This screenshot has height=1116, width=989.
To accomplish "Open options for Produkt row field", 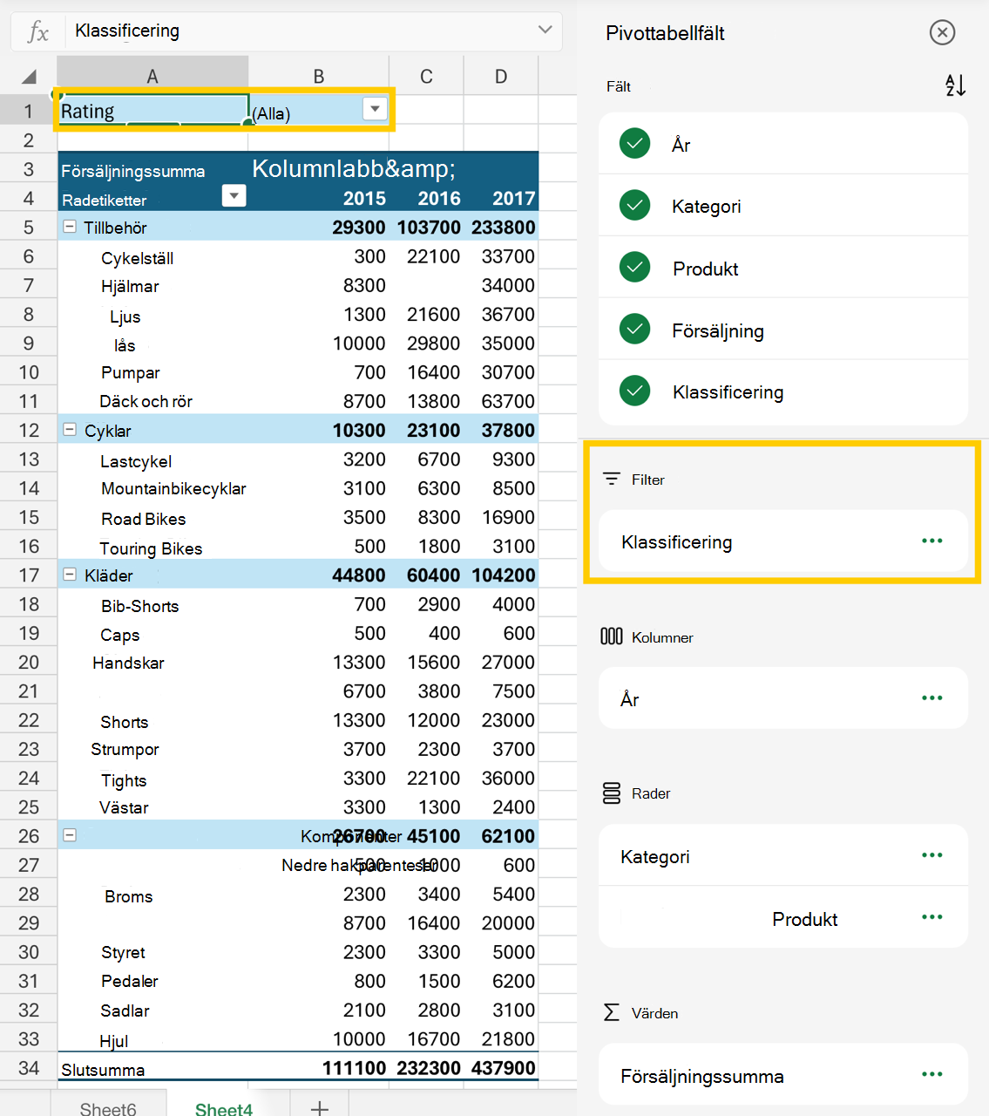I will pyautogui.click(x=932, y=917).
